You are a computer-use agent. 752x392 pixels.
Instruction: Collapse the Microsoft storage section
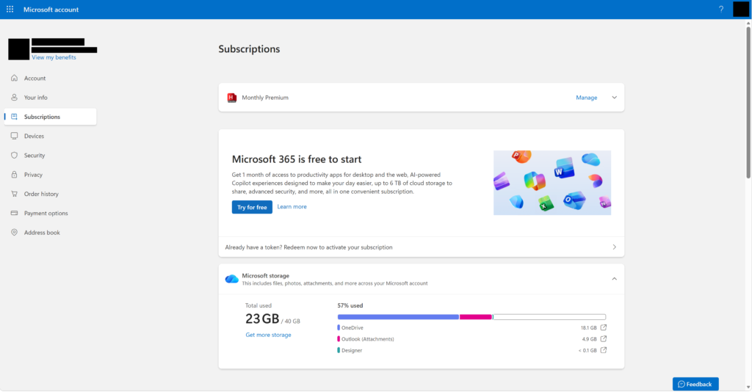coord(614,279)
